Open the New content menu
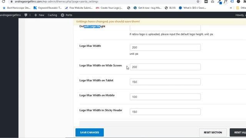 [39, 15]
